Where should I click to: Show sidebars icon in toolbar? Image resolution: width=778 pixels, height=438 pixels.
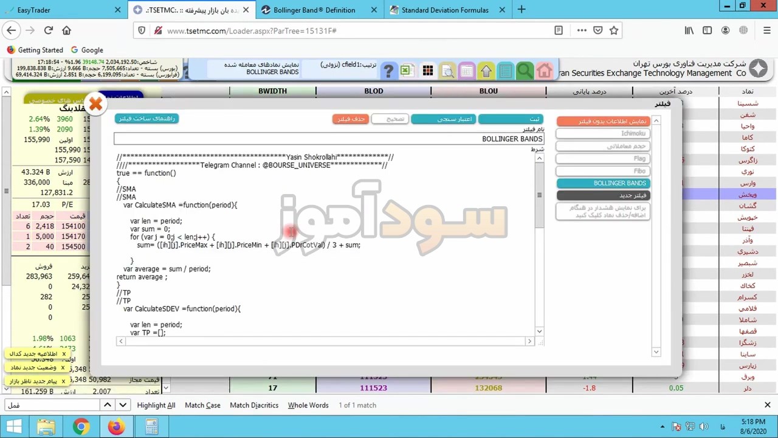[707, 30]
